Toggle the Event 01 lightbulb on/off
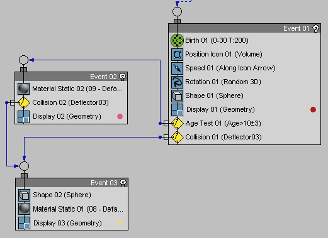Image resolution: width=328 pixels, height=238 pixels. [315, 28]
